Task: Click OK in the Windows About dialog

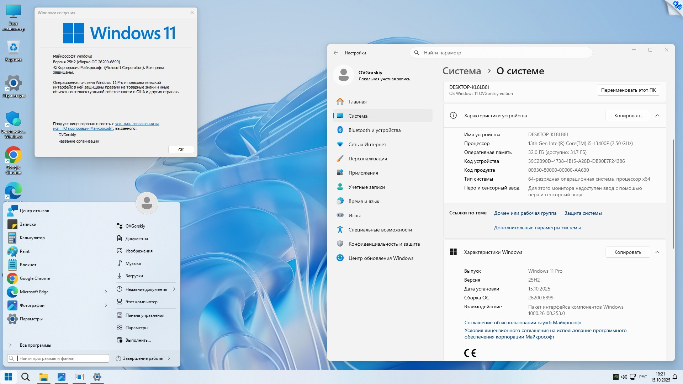Action: tap(181, 150)
